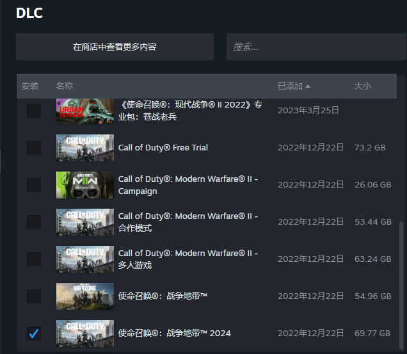Open the 战争地带™ 2024 thumbnail
This screenshot has height=354, width=407.
pyautogui.click(x=85, y=334)
